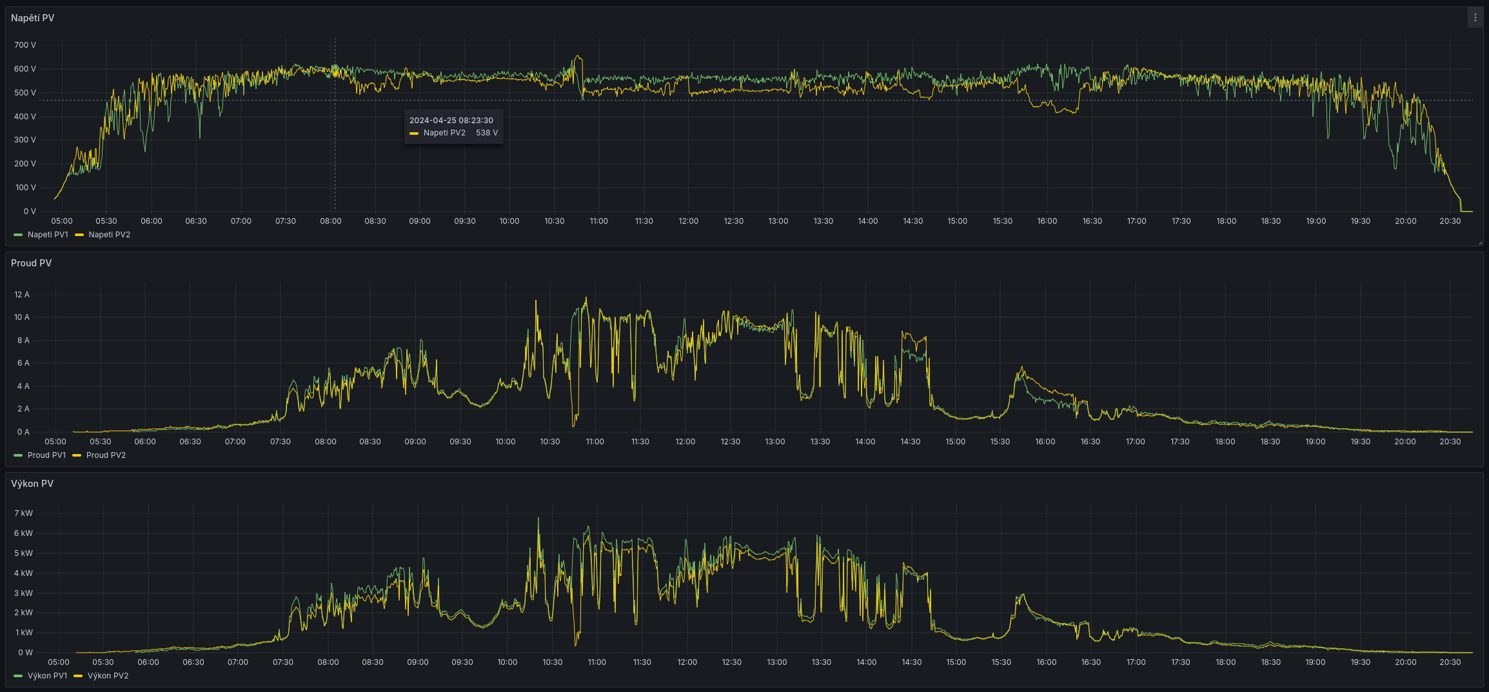Click the green Proud PV1 legend color marker
This screenshot has width=1489, height=692.
[x=18, y=455]
